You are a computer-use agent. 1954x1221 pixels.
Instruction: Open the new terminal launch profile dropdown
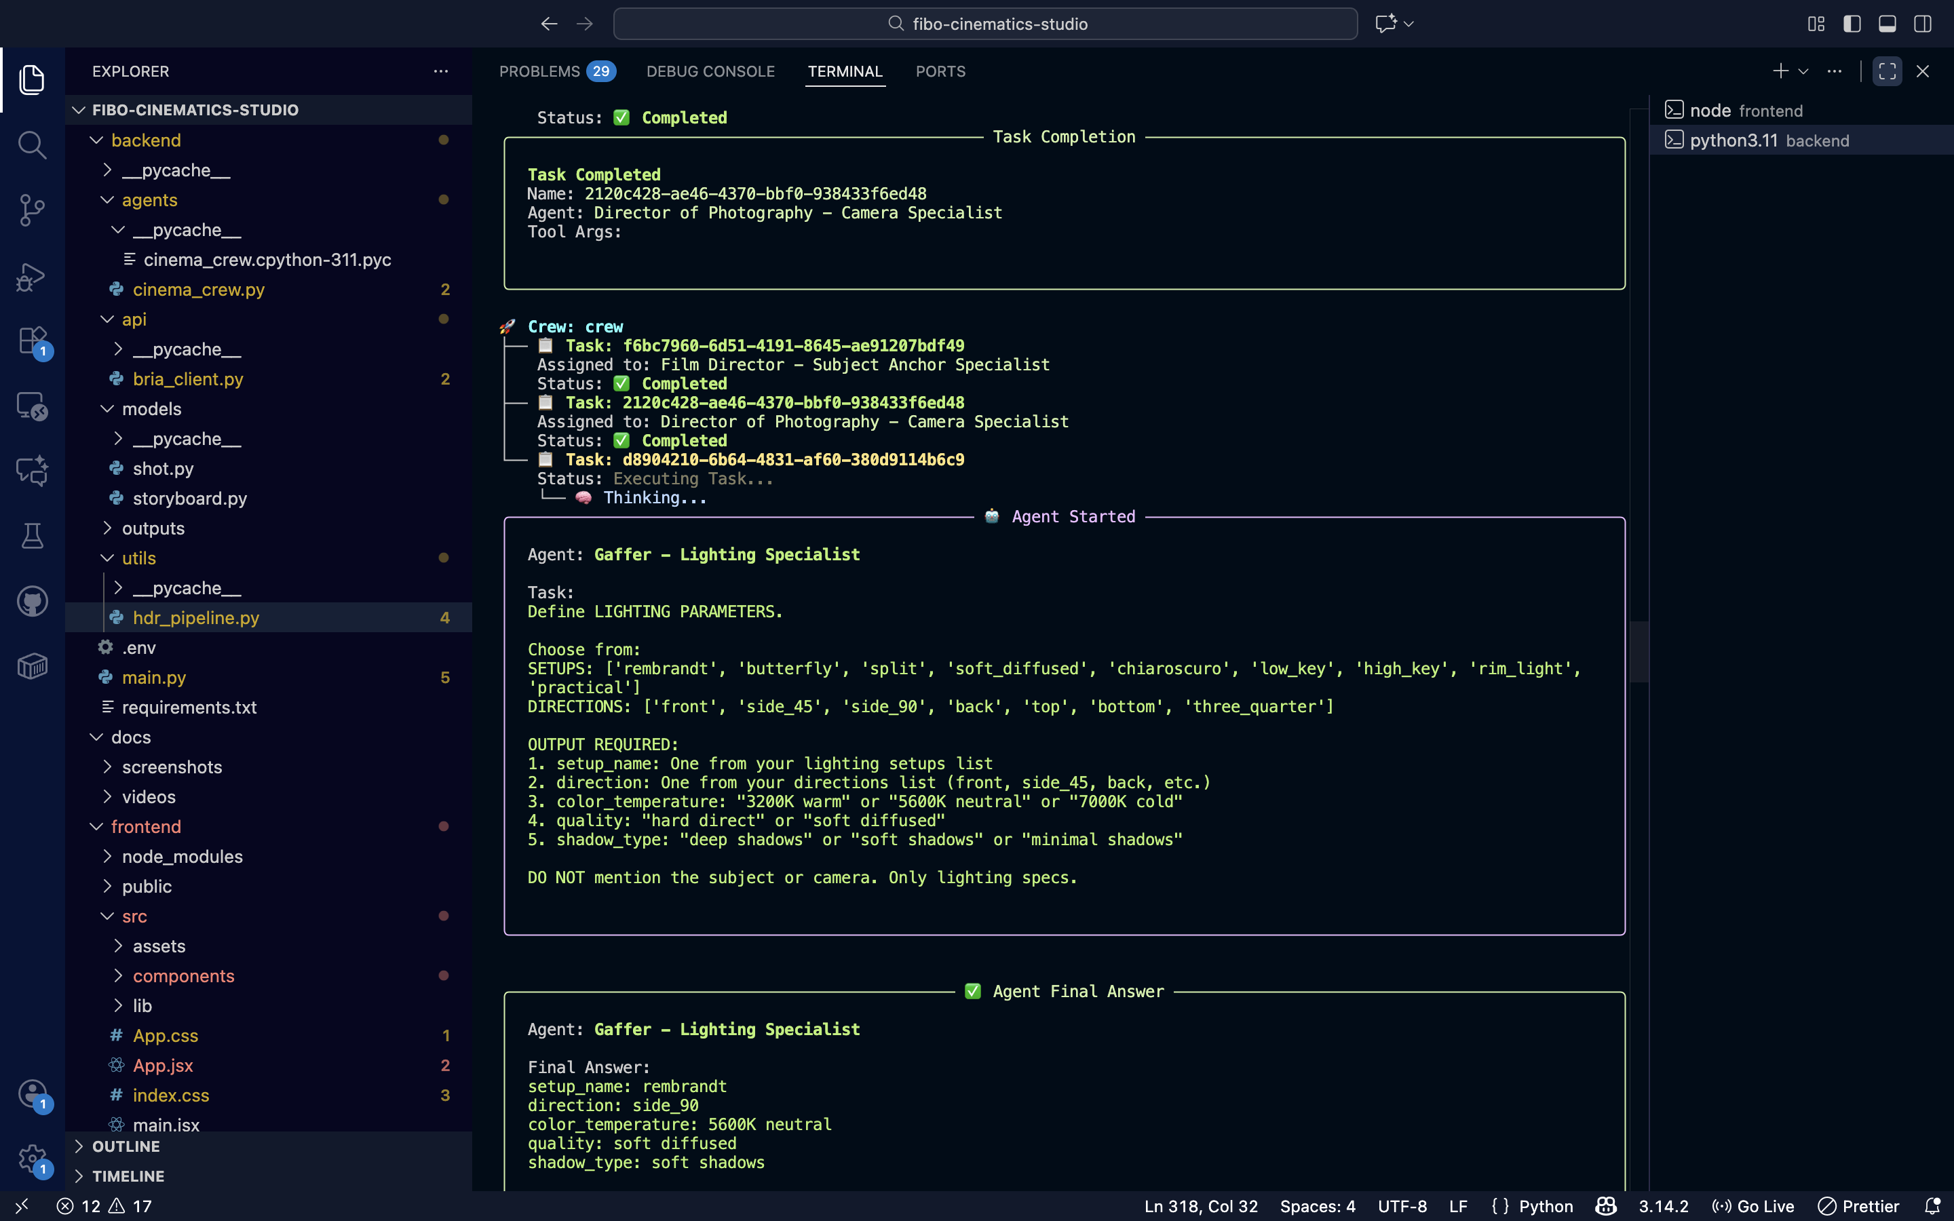(1803, 72)
